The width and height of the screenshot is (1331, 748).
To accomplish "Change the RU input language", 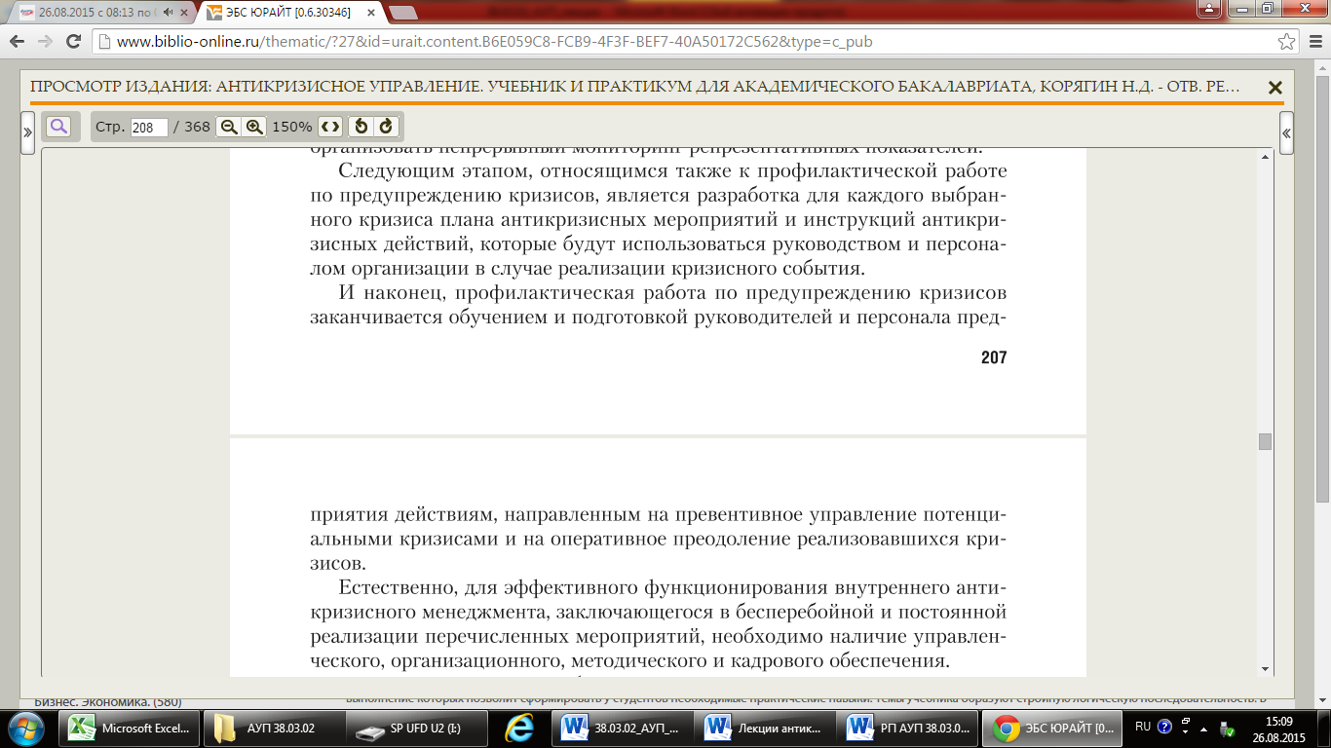I will (1142, 727).
